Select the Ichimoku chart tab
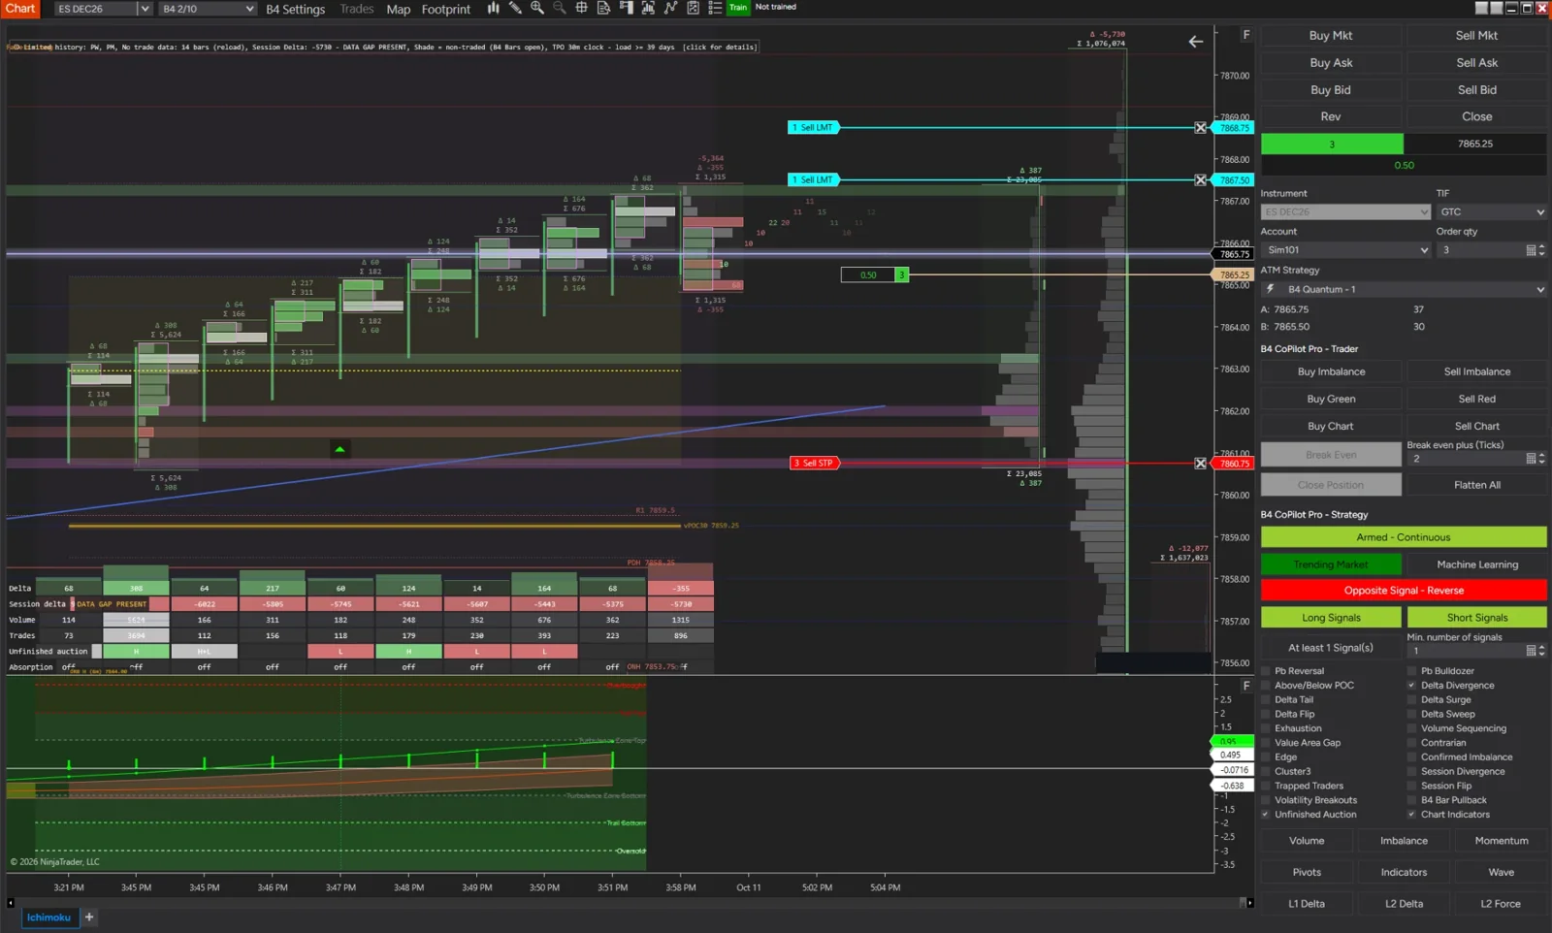1552x933 pixels. tap(48, 917)
